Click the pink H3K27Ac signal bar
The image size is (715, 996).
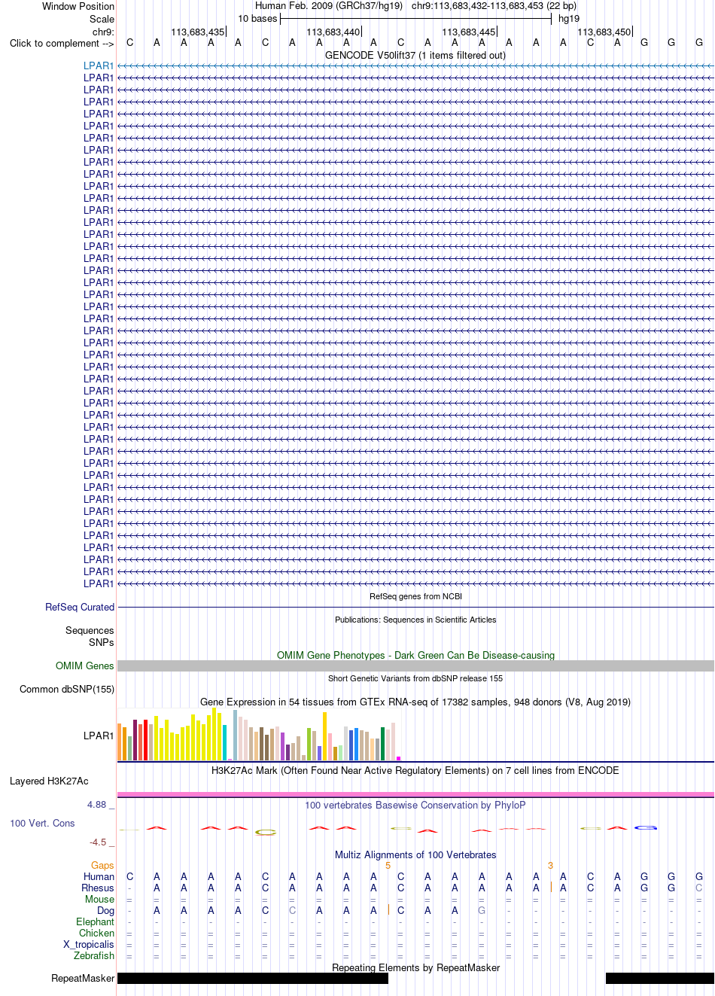[415, 794]
